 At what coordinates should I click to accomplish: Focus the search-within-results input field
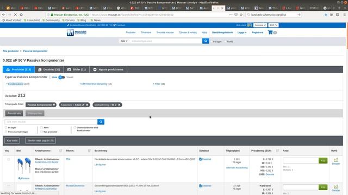pyautogui.click(x=51, y=122)
